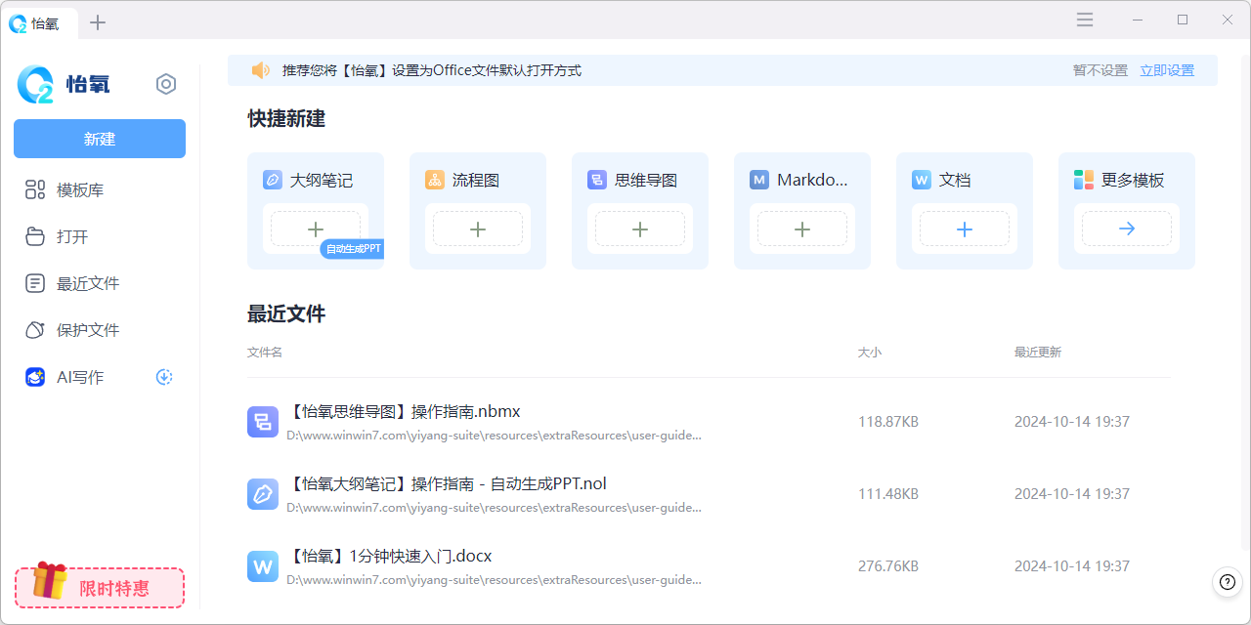Click the 文件名 column header
Screen dimensions: 1251x625
click(265, 352)
